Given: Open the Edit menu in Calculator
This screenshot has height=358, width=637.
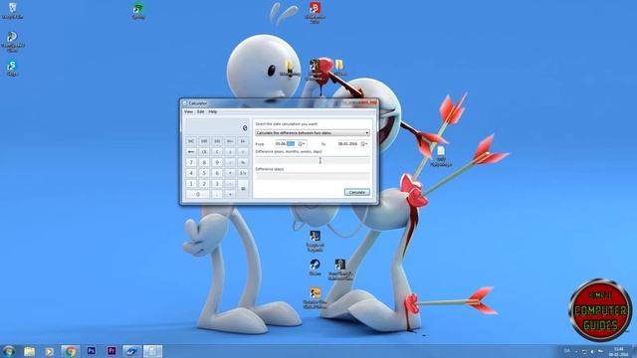Looking at the screenshot, I should click(200, 111).
